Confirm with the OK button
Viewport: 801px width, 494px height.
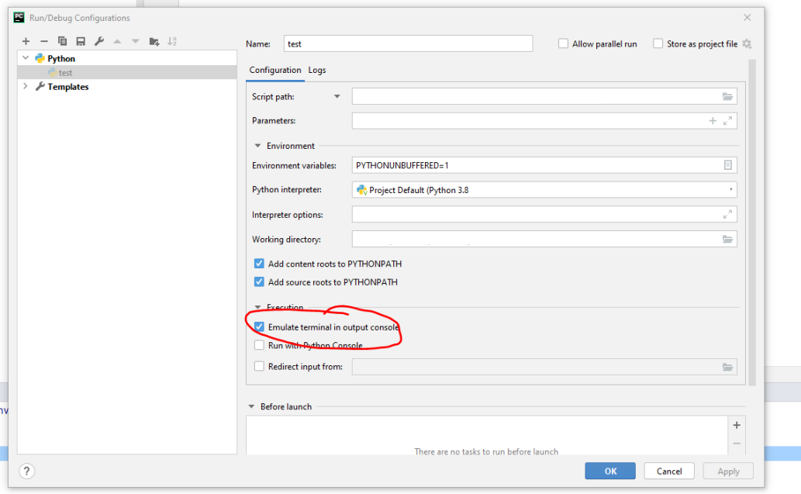pos(610,471)
